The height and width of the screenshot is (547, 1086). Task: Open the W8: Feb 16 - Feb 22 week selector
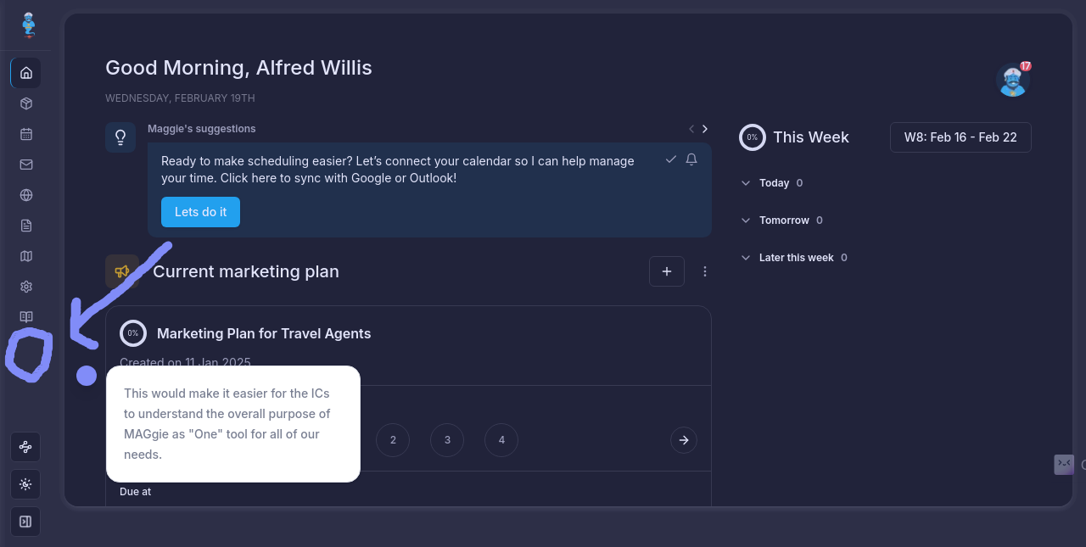click(x=960, y=137)
